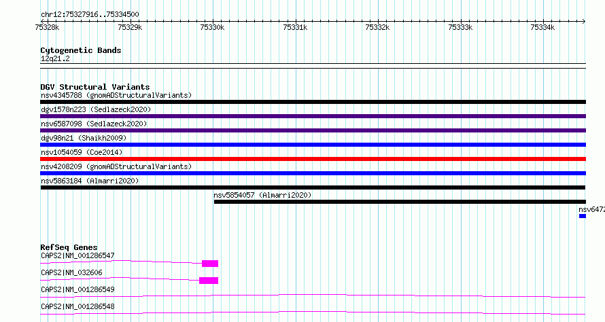This screenshot has width=605, height=322.
Task: Click the nsv5854057 black variant bar
Action: pyautogui.click(x=400, y=202)
